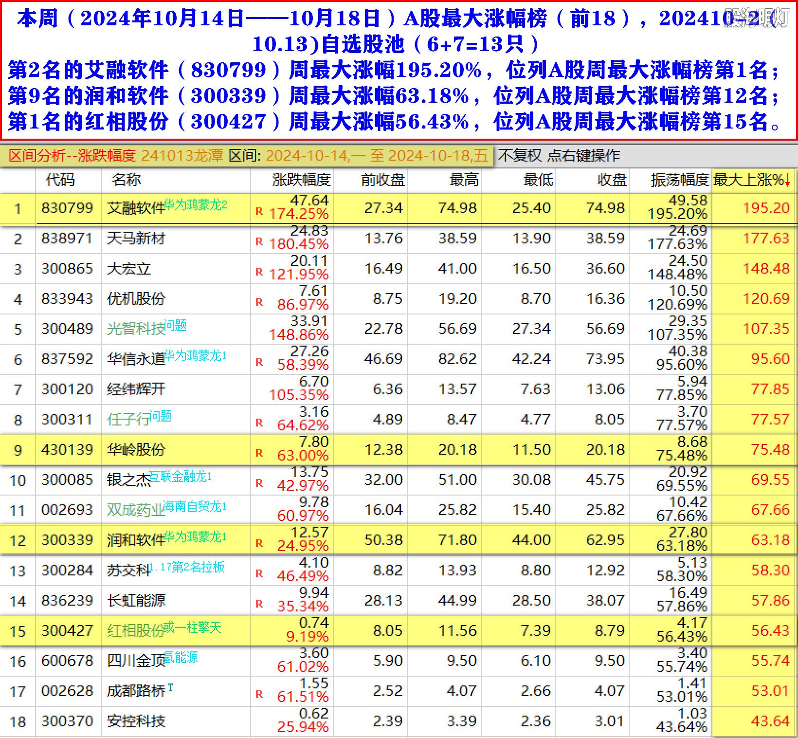Click stock code 430139
The height and width of the screenshot is (738, 798).
point(67,450)
